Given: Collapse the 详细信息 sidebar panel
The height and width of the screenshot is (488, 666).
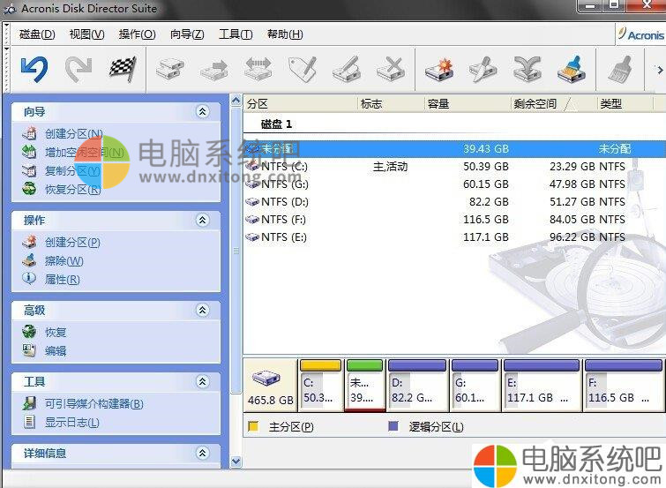Looking at the screenshot, I should click(203, 454).
